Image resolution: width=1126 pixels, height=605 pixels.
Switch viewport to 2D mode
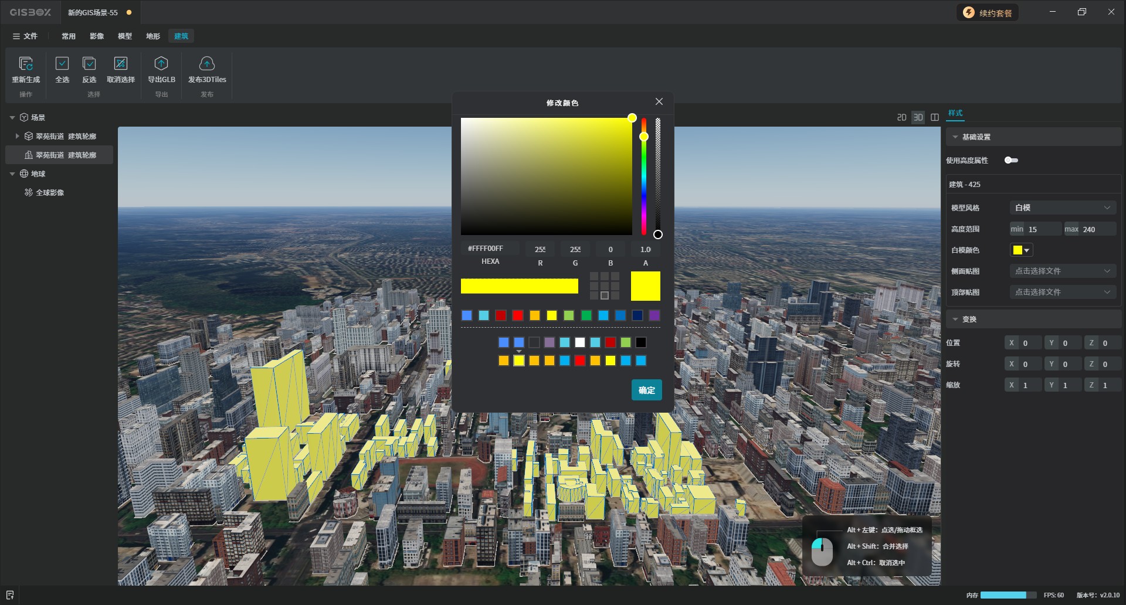(901, 117)
